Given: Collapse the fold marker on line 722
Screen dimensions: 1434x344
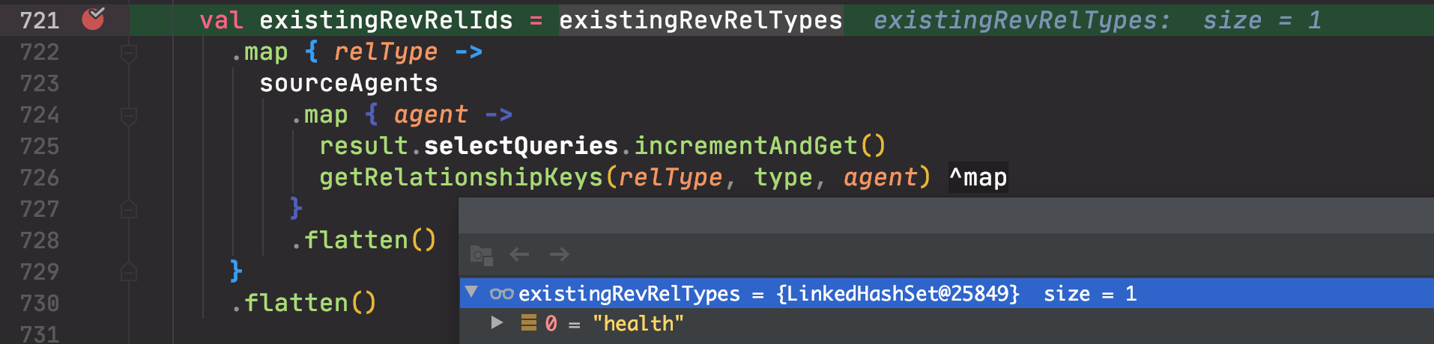Looking at the screenshot, I should (x=129, y=53).
